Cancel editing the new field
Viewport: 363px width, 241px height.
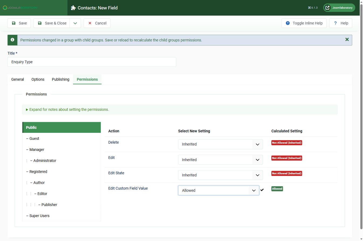click(x=97, y=23)
